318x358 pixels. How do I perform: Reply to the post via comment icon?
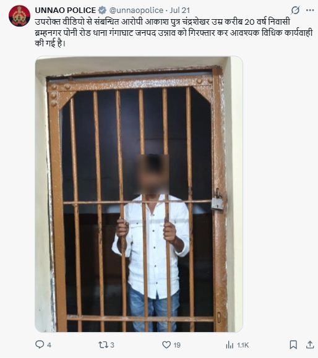[40, 344]
